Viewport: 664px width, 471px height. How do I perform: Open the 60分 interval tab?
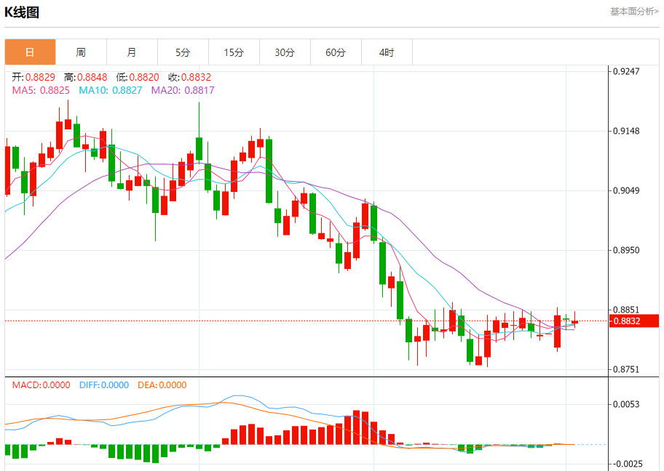pos(336,52)
